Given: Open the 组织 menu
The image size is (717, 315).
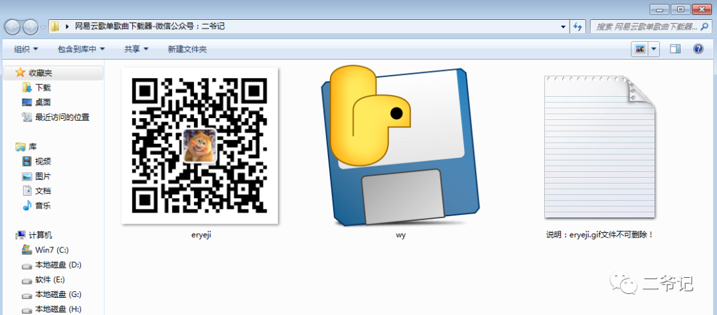Looking at the screenshot, I should (x=26, y=49).
